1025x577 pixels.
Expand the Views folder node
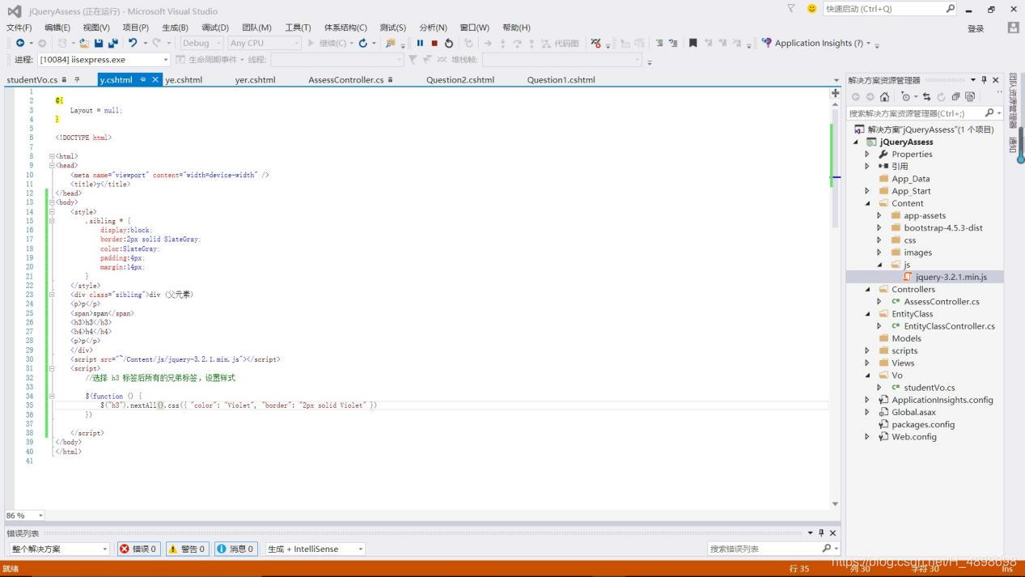[x=867, y=363]
